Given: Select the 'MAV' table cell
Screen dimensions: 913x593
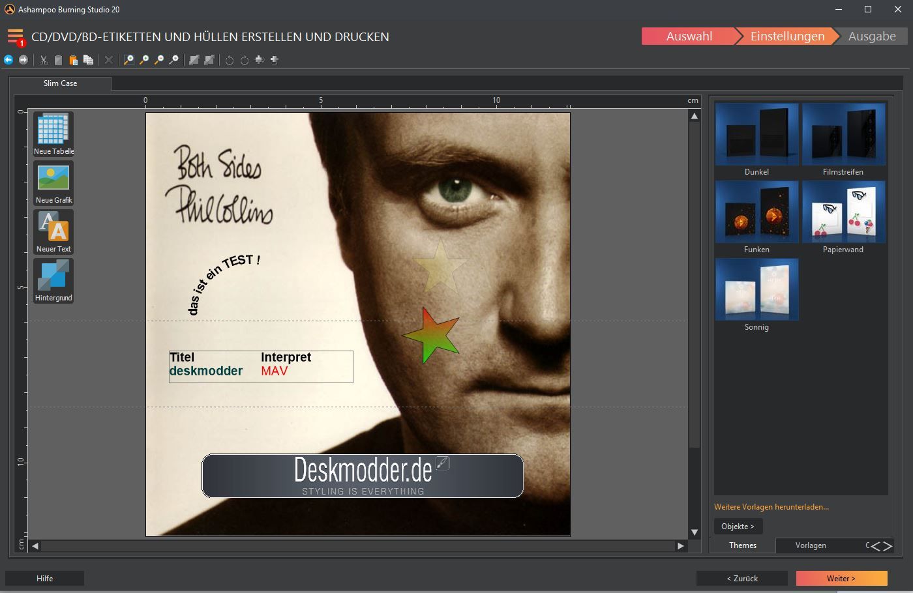Looking at the screenshot, I should (x=274, y=371).
